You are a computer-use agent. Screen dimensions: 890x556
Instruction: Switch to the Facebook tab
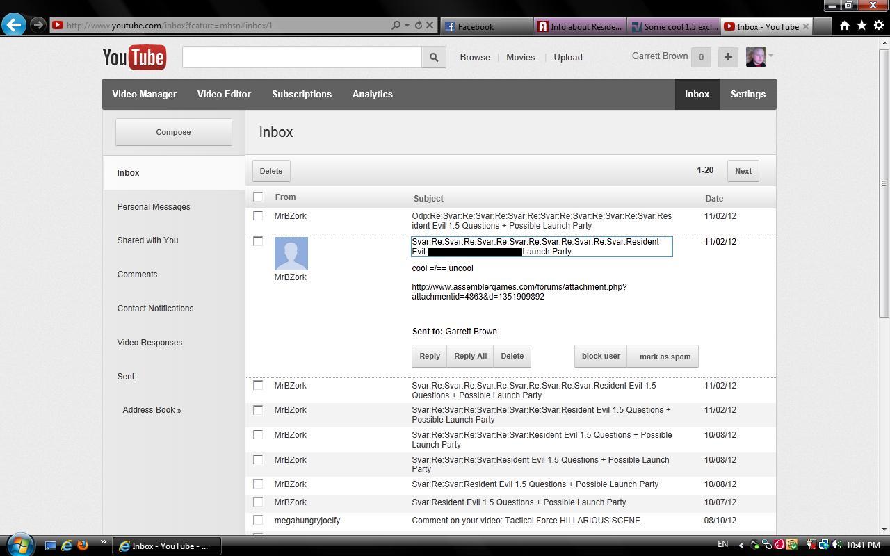tap(487, 26)
